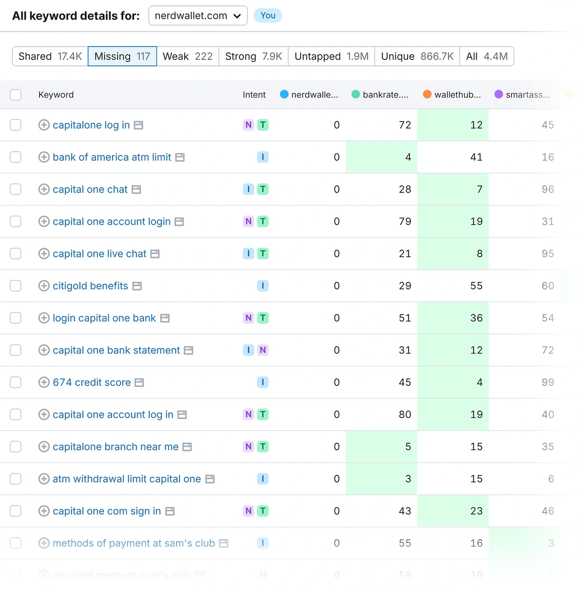Click the plus icon beside capital one com sign in

pos(44,511)
